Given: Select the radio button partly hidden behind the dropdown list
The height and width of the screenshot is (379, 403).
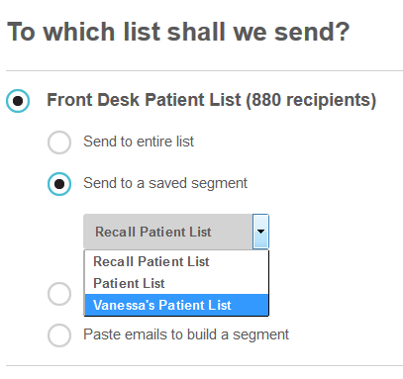Looking at the screenshot, I should (x=59, y=293).
